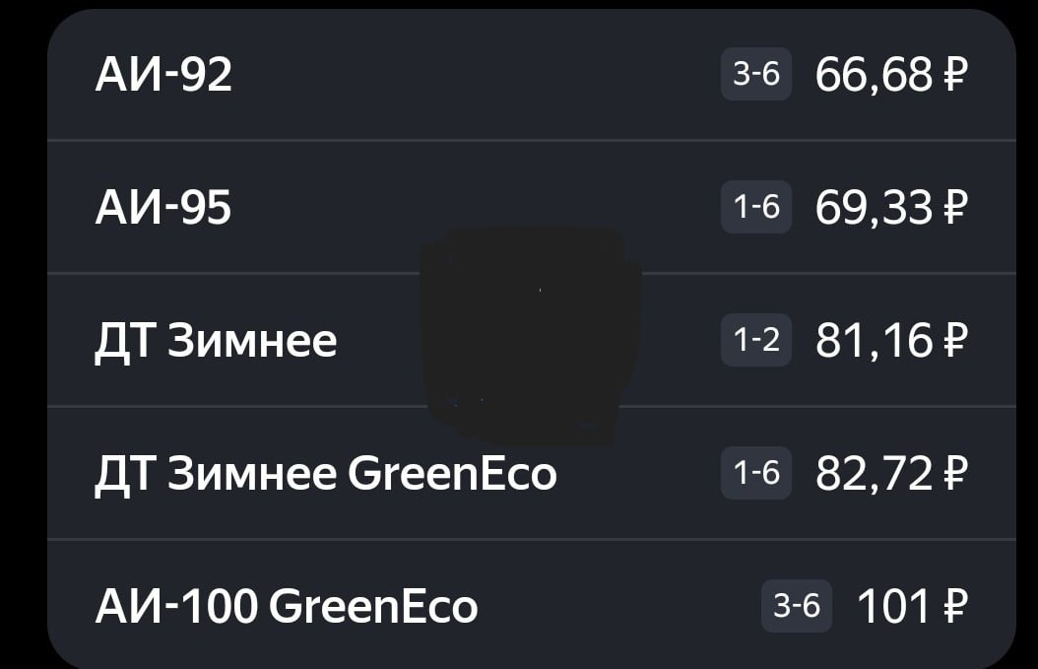Click the 69,33 price for АИ-95
The image size is (1038, 669).
(x=874, y=208)
